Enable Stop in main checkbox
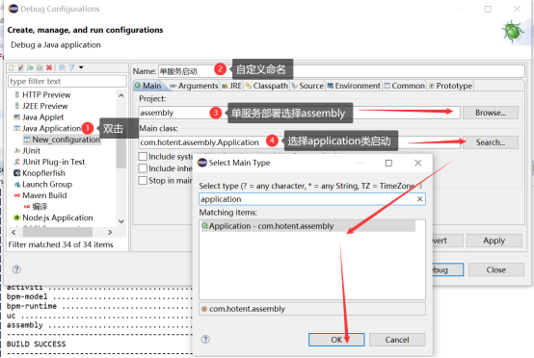Viewport: 534px width, 358px height. [x=143, y=180]
